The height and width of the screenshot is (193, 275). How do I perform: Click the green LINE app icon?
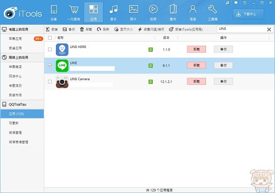[62, 66]
